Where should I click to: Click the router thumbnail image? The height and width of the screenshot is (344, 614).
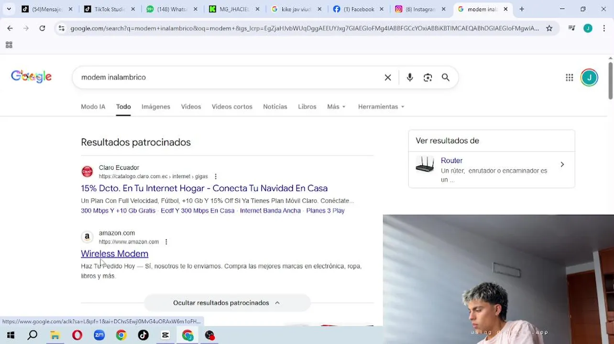point(425,164)
